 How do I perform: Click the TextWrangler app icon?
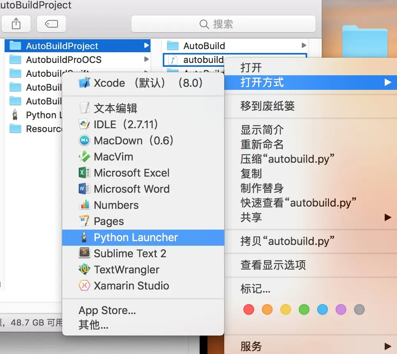tap(84, 270)
